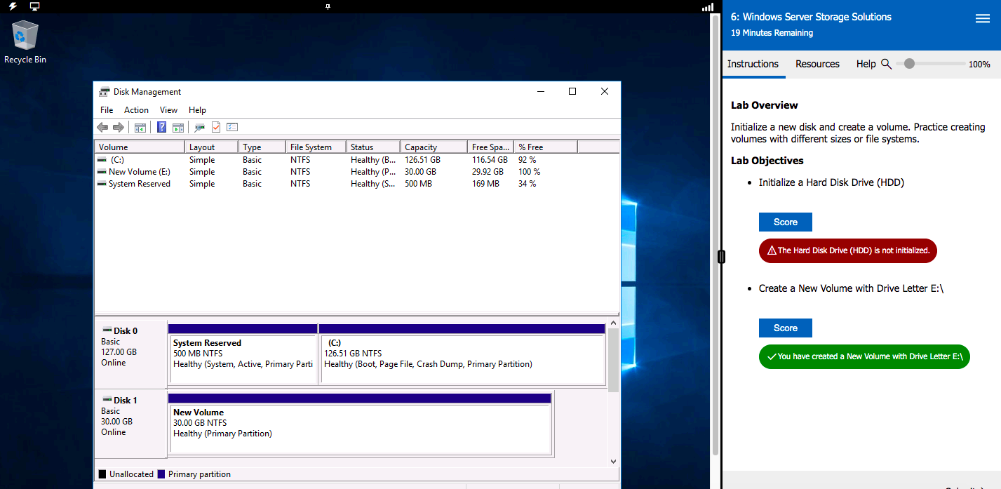Click the Back arrow in Disk Management toolbar
The width and height of the screenshot is (1001, 489).
click(102, 128)
